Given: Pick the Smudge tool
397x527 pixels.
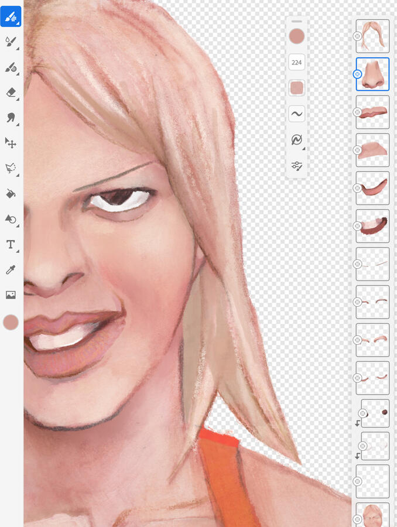Looking at the screenshot, I should tap(11, 118).
